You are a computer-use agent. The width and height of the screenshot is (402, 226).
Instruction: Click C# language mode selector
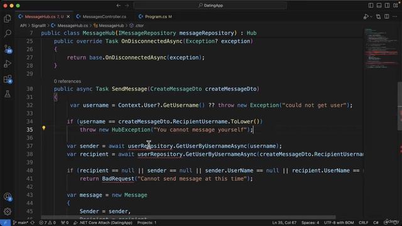[x=376, y=223]
